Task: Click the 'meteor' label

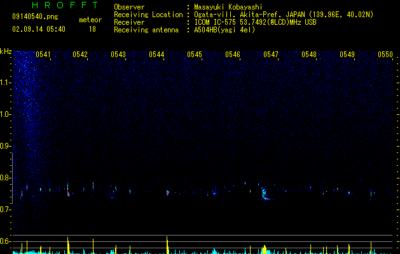Action: 90,20
